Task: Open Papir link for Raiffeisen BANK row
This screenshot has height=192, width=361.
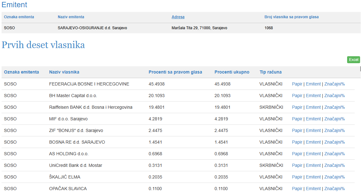Action: (297, 107)
